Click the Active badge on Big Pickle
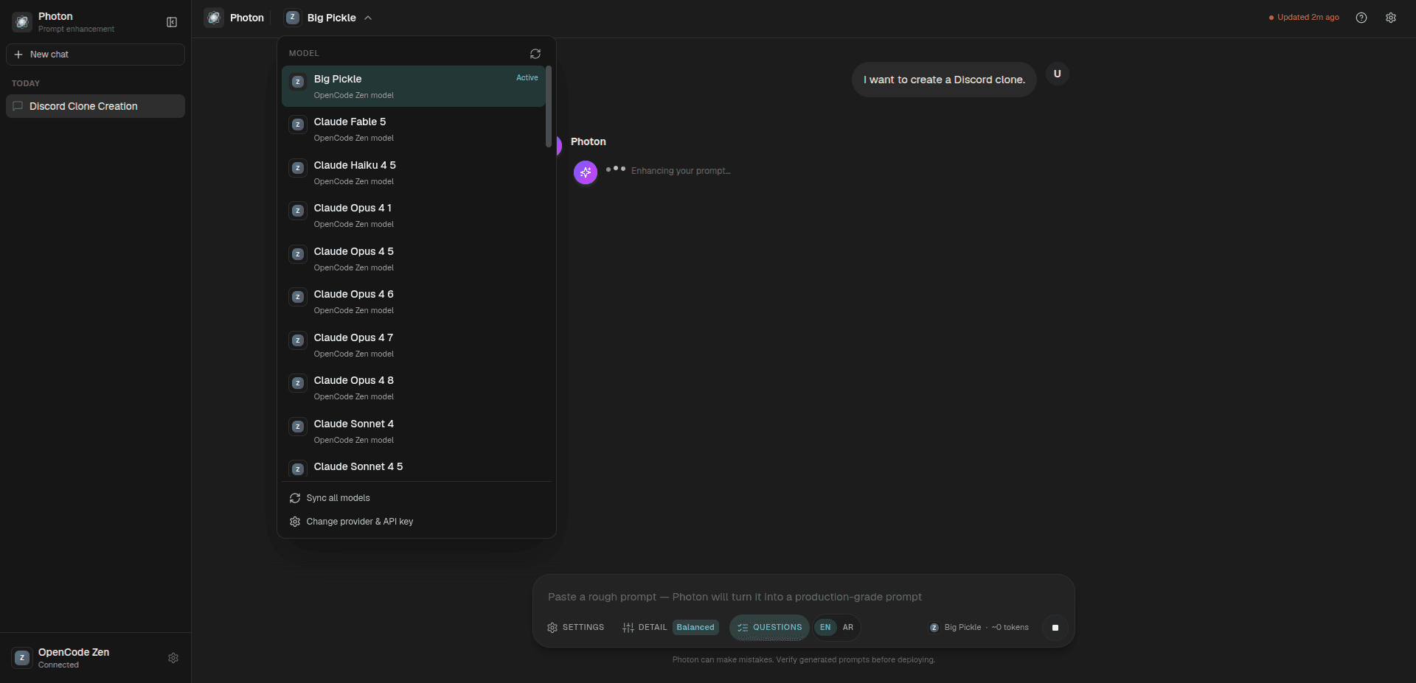This screenshot has height=683, width=1416. coord(527,77)
